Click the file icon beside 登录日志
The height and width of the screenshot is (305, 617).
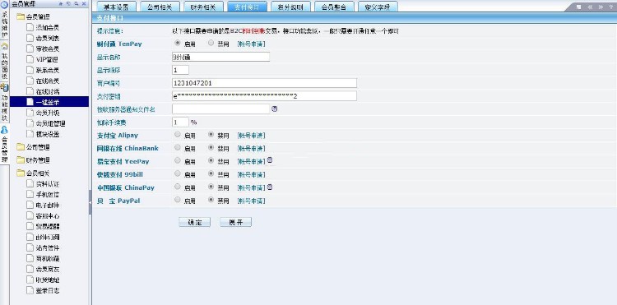pos(30,290)
